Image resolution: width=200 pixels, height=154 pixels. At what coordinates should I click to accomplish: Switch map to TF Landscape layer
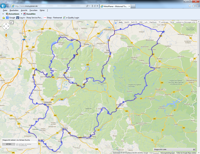[x=163, y=22]
